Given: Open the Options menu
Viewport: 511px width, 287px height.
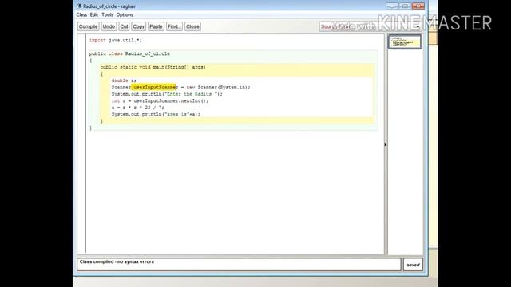Looking at the screenshot, I should pyautogui.click(x=125, y=14).
